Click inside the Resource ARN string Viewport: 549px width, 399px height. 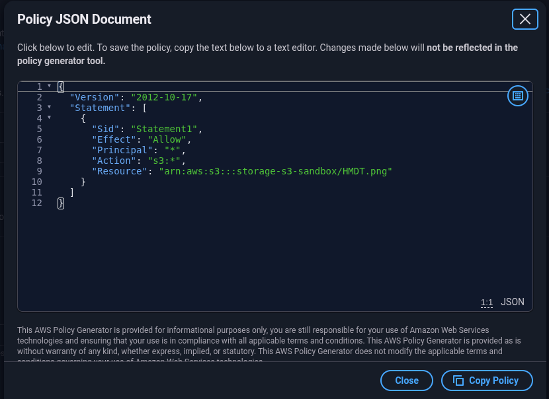(x=275, y=171)
